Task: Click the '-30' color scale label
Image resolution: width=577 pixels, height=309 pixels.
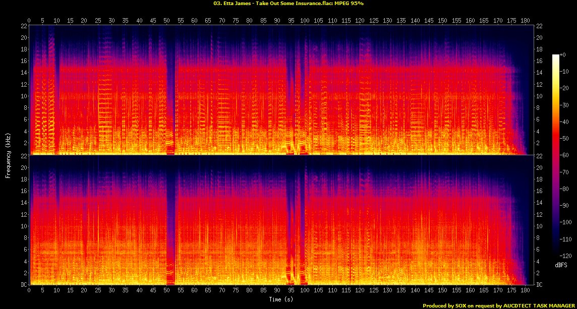Action: tap(564, 105)
